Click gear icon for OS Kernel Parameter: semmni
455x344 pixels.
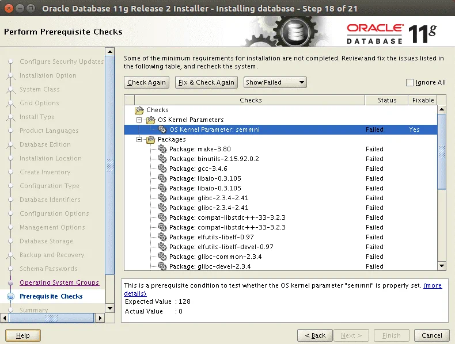pos(162,129)
